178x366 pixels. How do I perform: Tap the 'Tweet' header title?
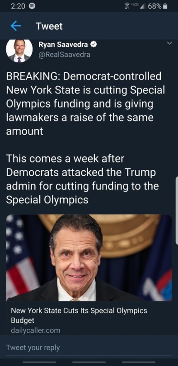pos(49,26)
